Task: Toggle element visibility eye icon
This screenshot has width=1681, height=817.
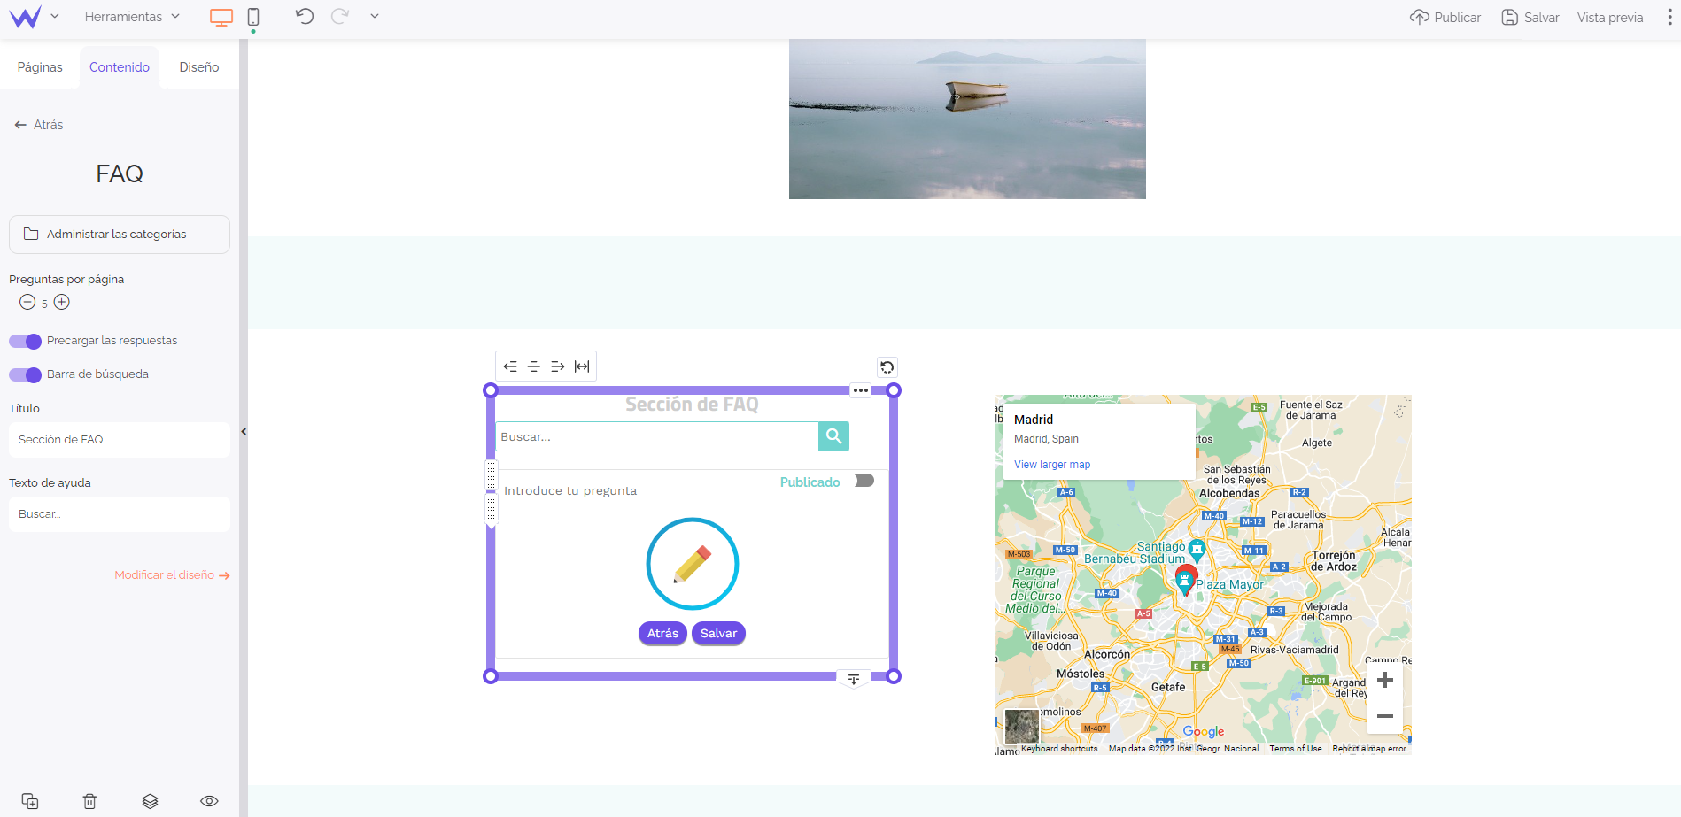Action: 209,801
